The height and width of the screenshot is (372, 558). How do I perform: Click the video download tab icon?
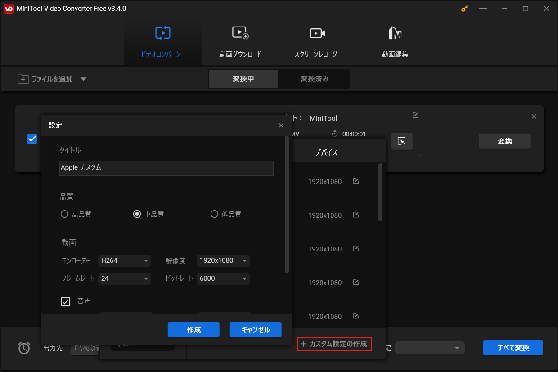coord(240,33)
